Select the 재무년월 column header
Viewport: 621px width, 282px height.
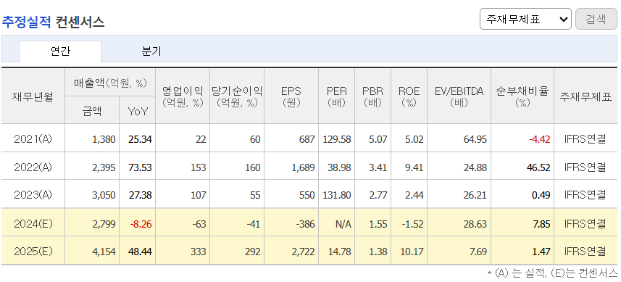33,96
